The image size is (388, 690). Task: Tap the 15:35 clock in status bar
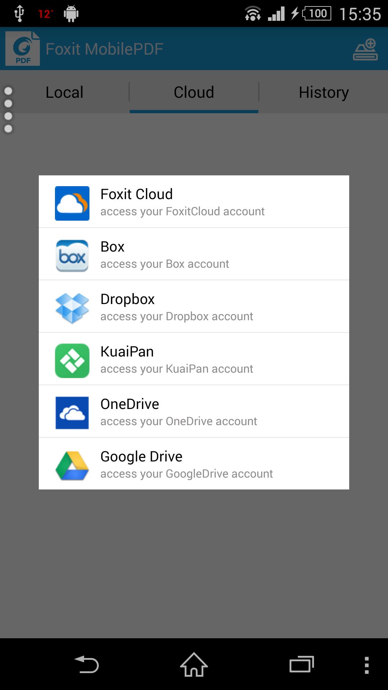(x=360, y=14)
